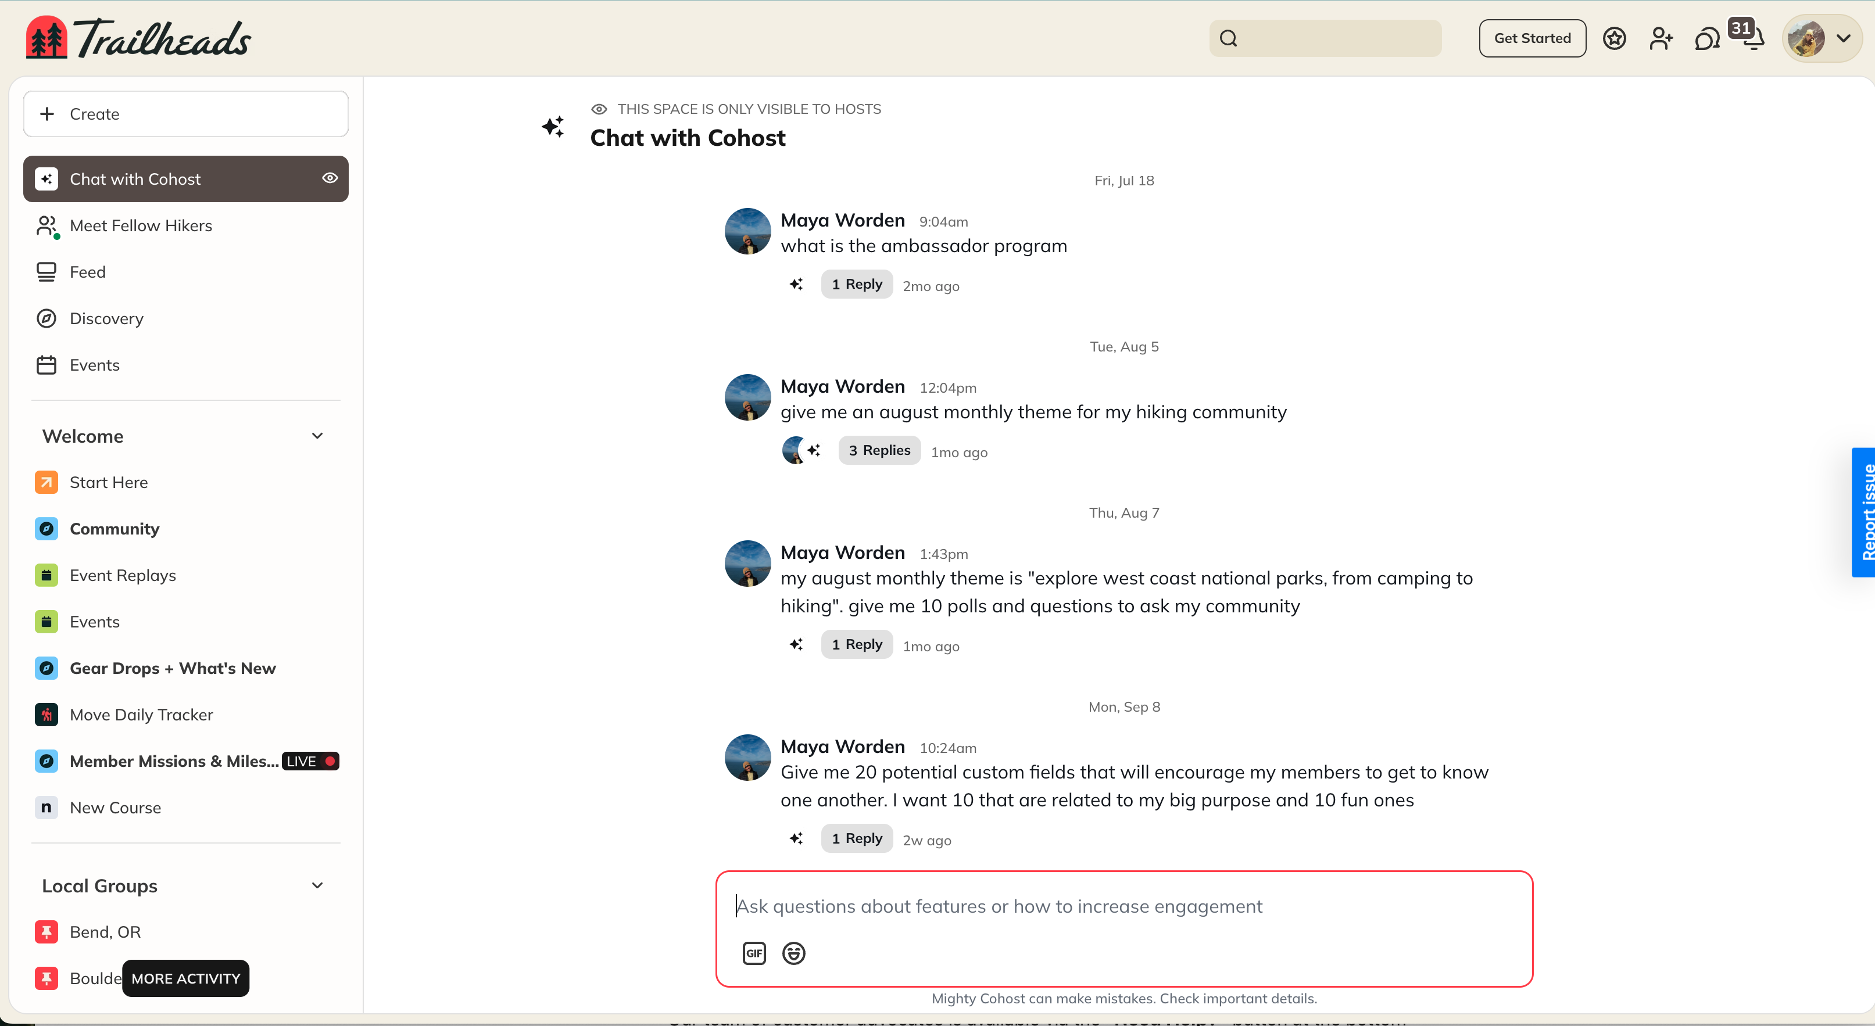
Task: Click the visibility eye next to hosts notice
Action: pos(599,109)
